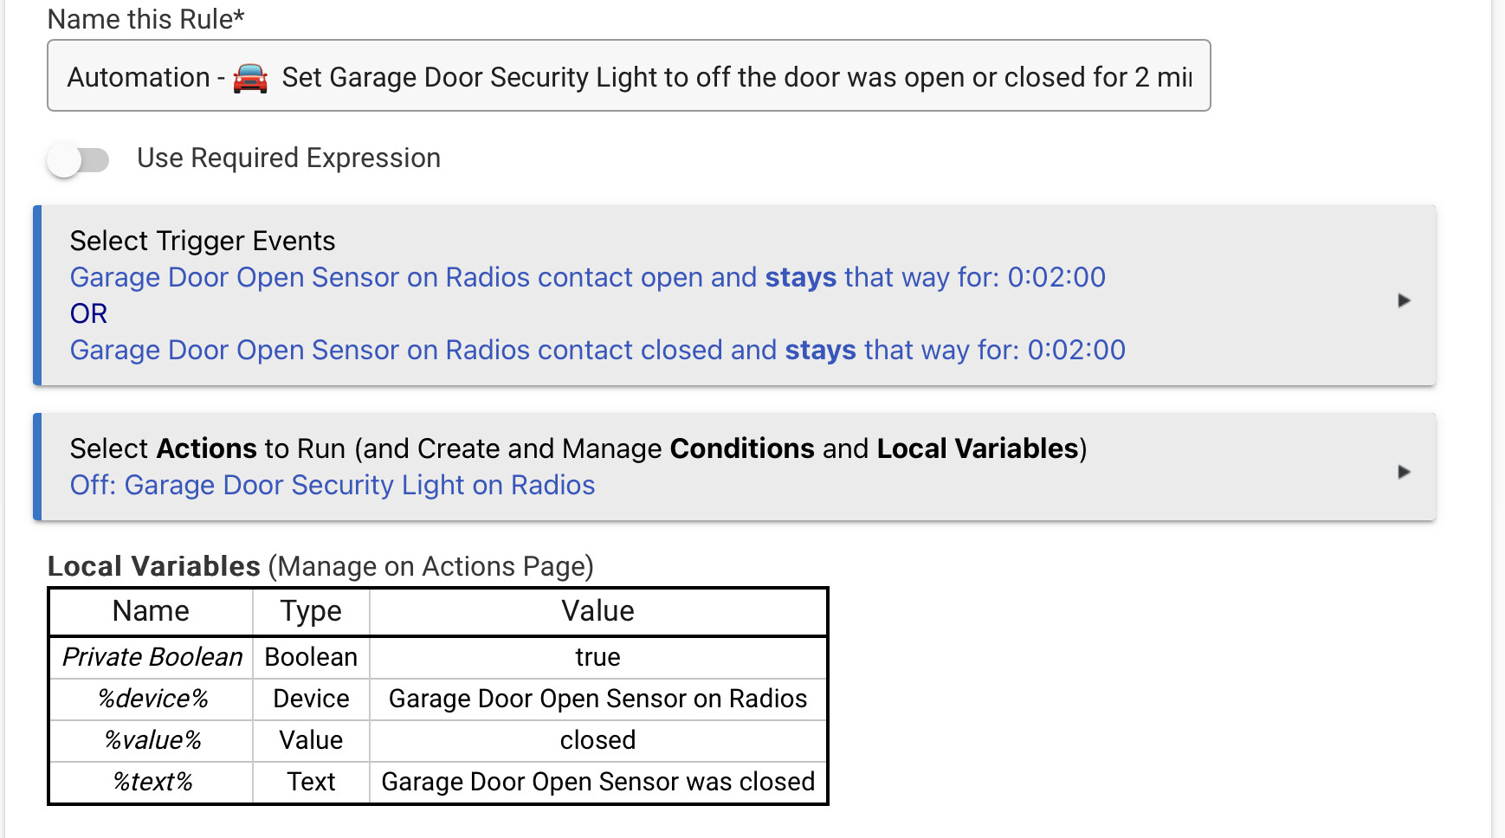This screenshot has width=1505, height=838.
Task: Click the Garage Door Open Sensor was closed value
Action: point(598,782)
